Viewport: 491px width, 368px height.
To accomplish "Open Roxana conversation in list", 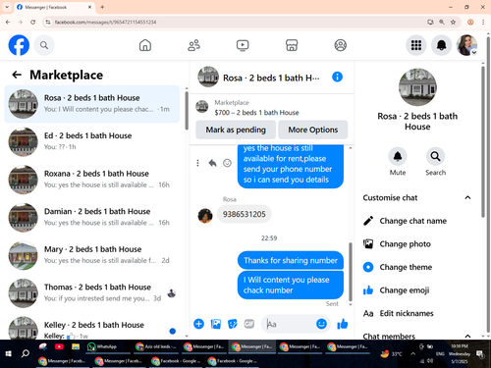I will click(92, 180).
